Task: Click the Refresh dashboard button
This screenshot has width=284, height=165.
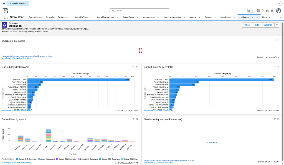Action: (x=247, y=25)
